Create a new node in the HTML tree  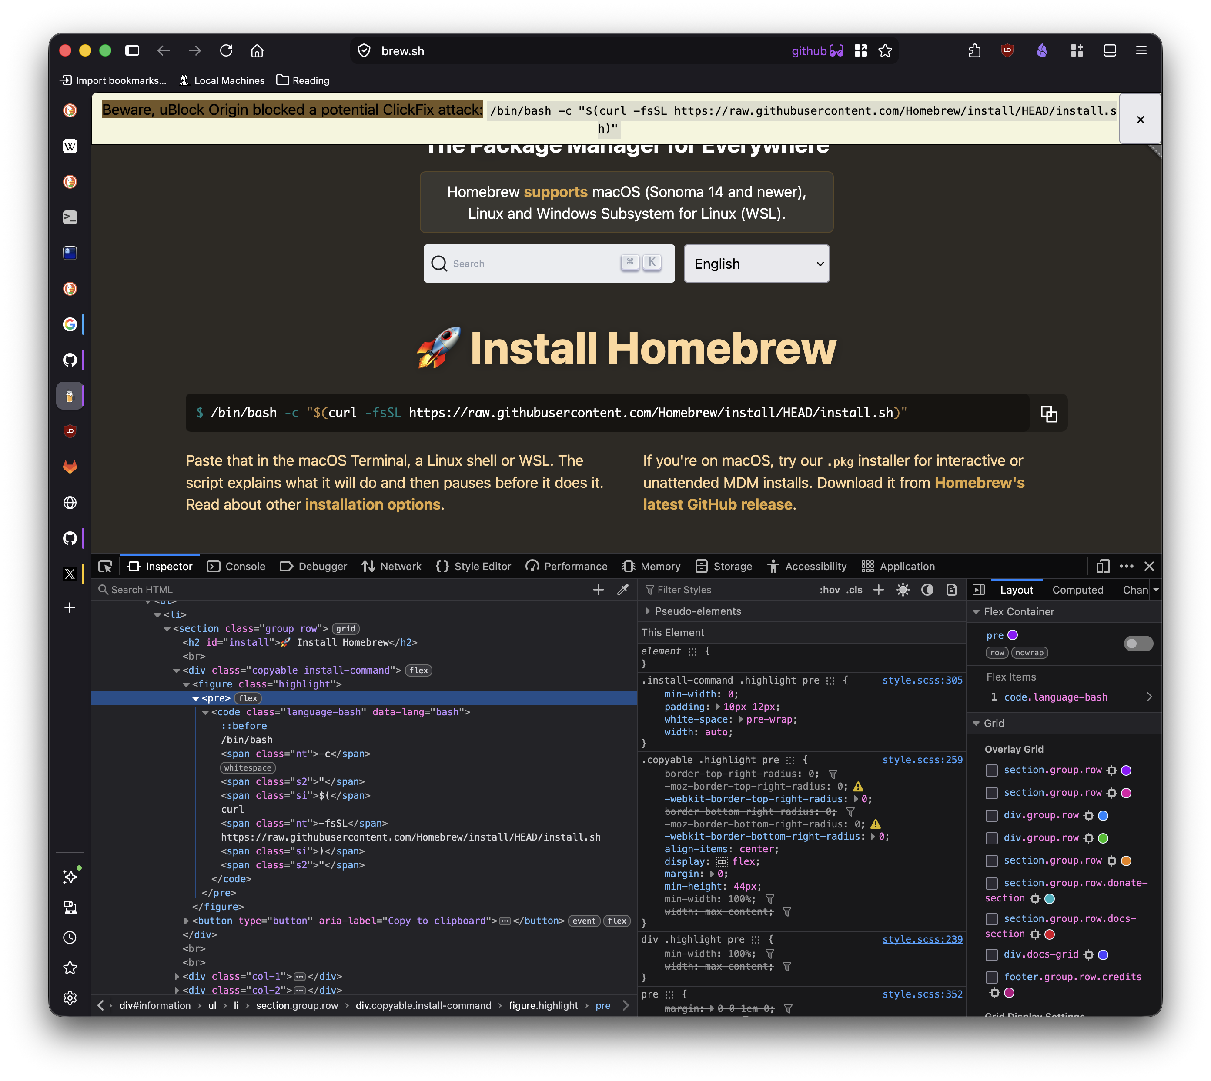[599, 590]
